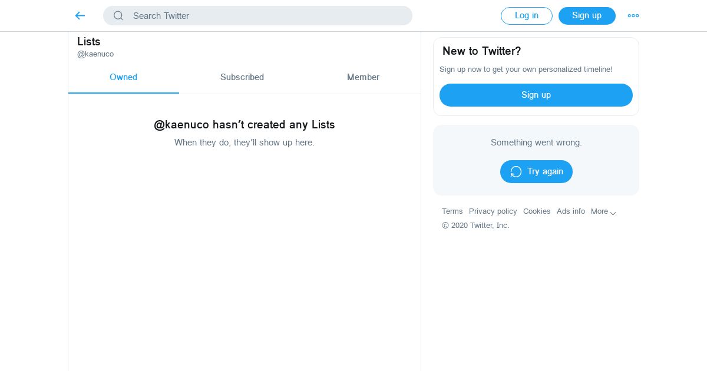Open the Privacy policy link

coord(493,211)
